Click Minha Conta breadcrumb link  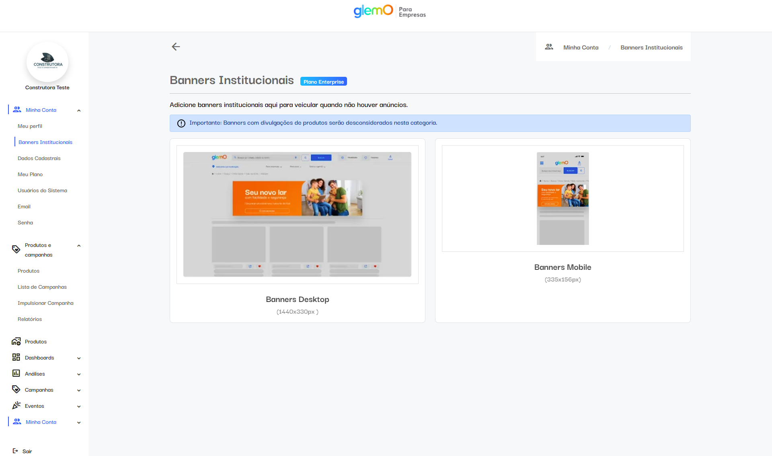click(x=581, y=47)
